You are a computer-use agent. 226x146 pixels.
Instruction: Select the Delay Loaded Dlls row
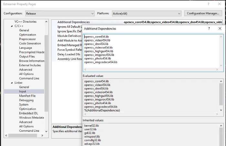tap(69, 54)
